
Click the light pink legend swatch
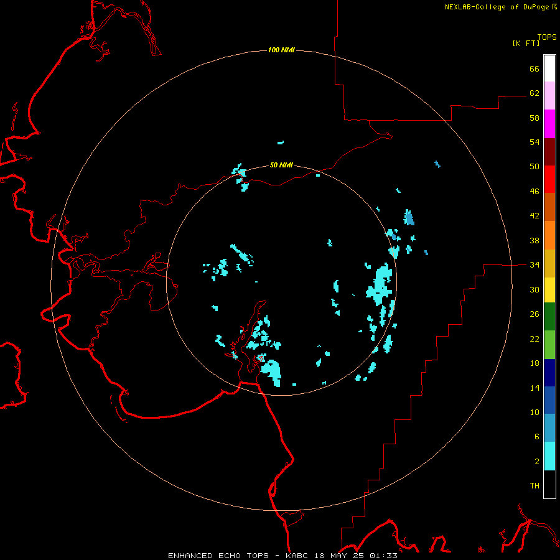tap(549, 96)
